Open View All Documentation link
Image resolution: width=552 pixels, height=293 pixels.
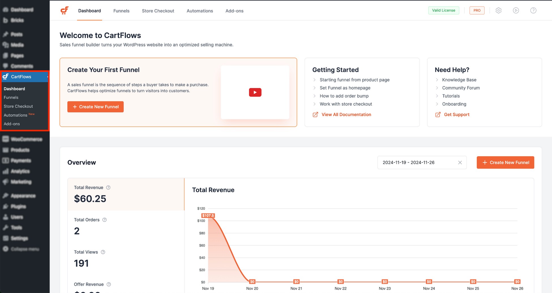pyautogui.click(x=346, y=114)
